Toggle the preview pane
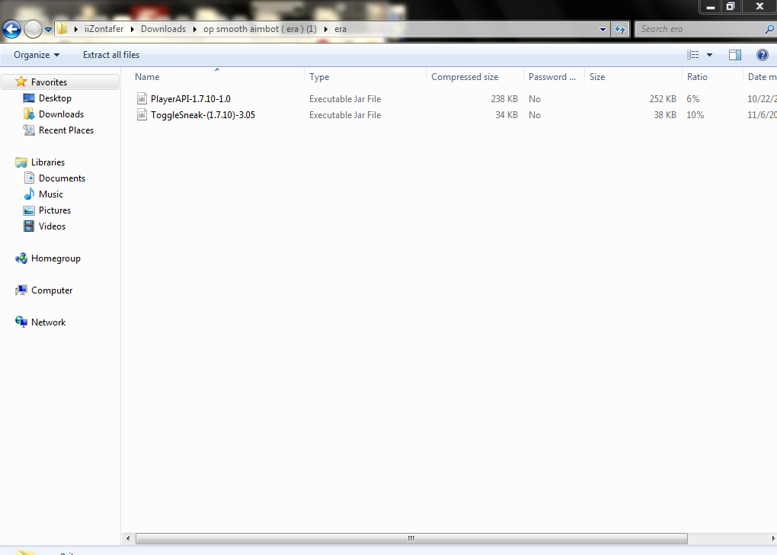Screen dimensions: 777x555 click(735, 55)
